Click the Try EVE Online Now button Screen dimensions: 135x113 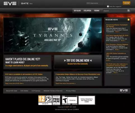click(x=78, y=62)
